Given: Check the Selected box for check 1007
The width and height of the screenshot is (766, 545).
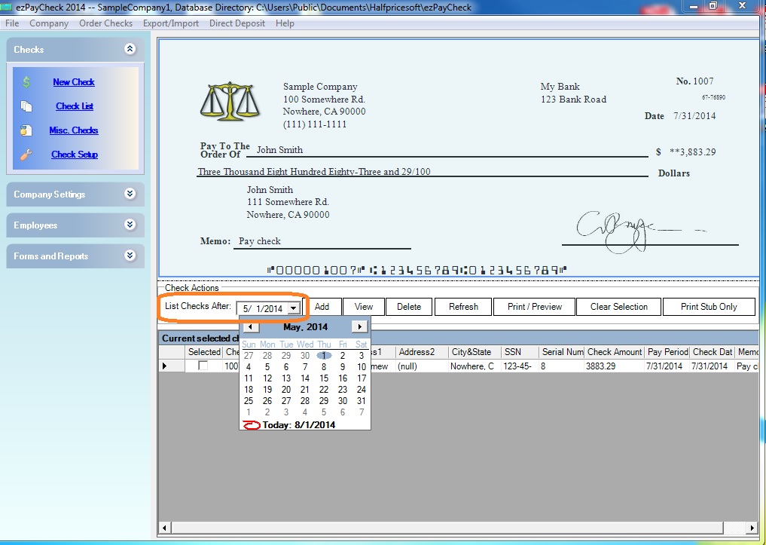Looking at the screenshot, I should point(202,366).
